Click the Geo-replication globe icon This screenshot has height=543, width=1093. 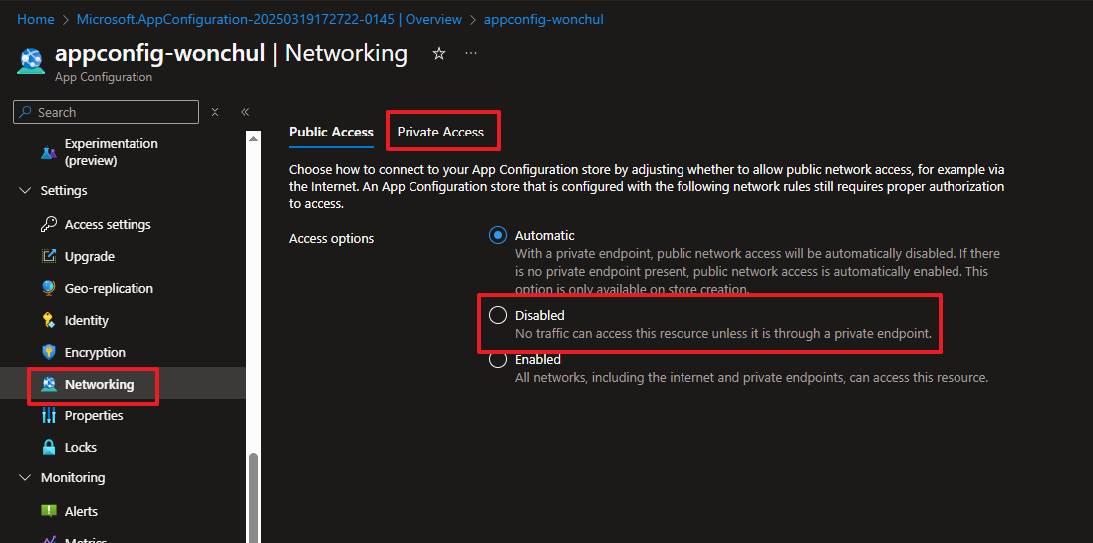coord(48,288)
